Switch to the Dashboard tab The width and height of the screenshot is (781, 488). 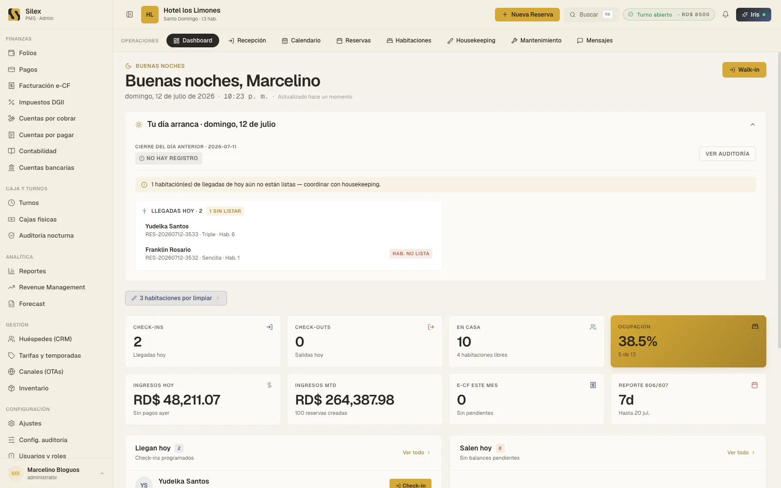click(193, 41)
